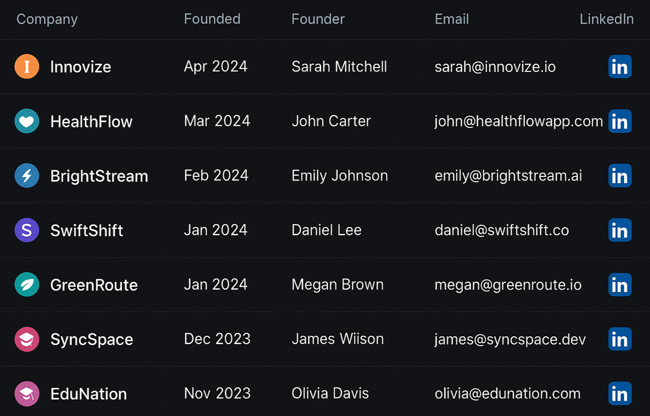Select the BrightStream lightning bolt logo
This screenshot has width=650, height=416.
[27, 175]
